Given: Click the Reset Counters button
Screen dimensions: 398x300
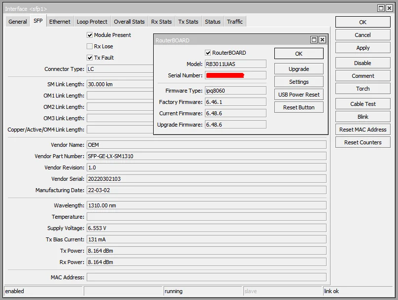Looking at the screenshot, I should tap(363, 142).
